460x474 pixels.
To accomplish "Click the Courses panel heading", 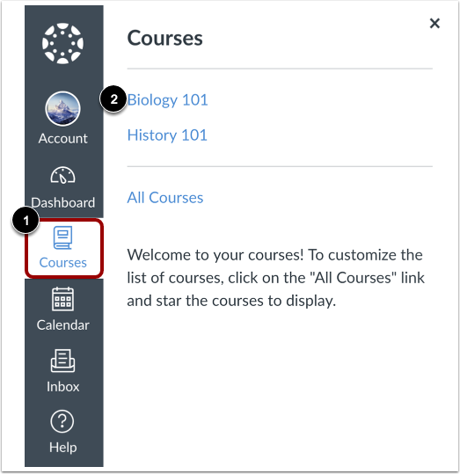I will click(x=164, y=39).
